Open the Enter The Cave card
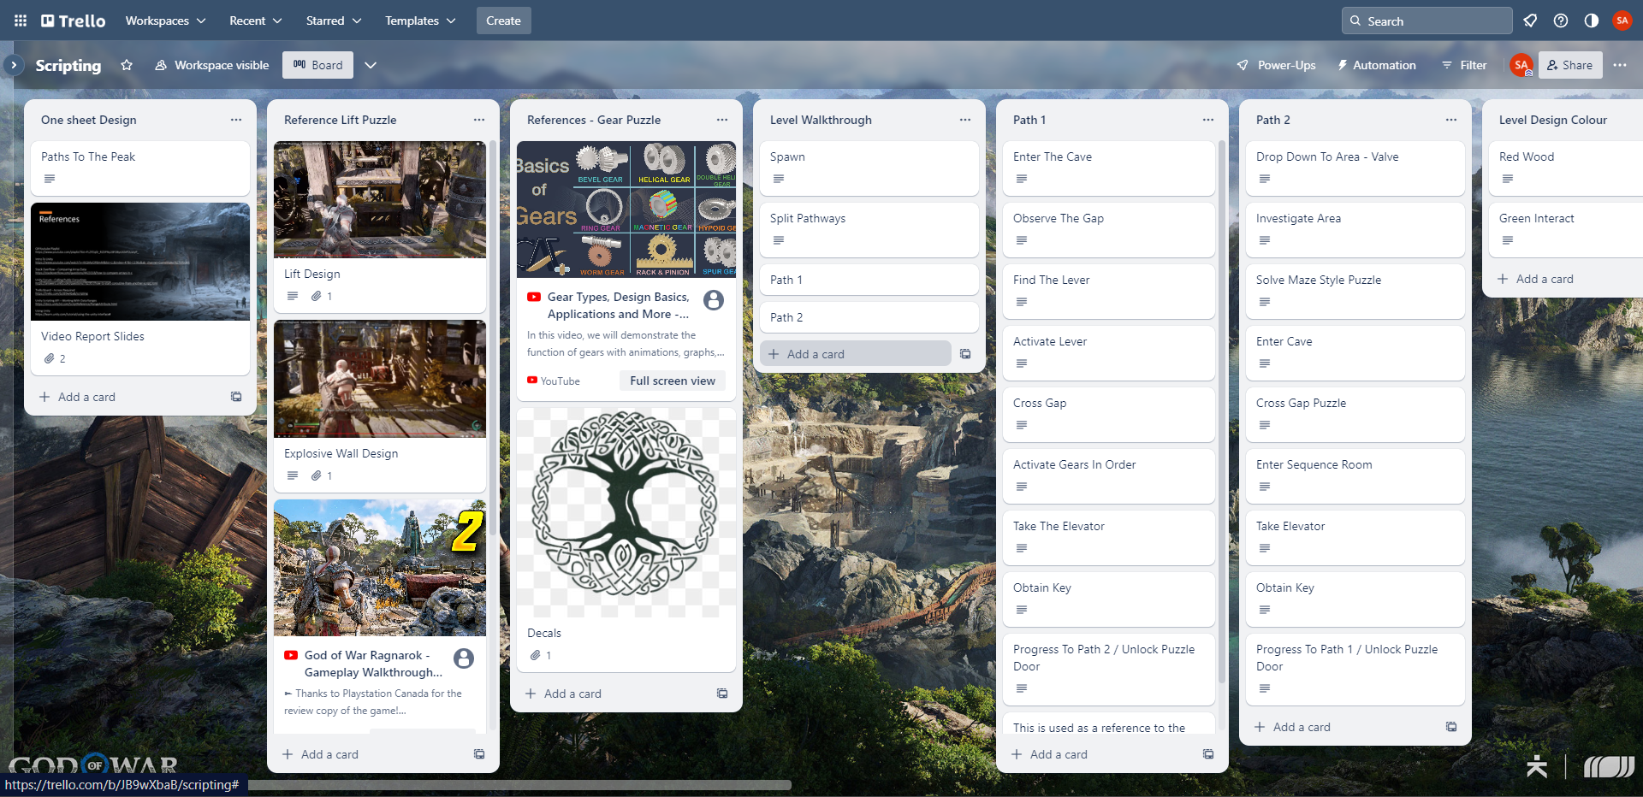Image resolution: width=1643 pixels, height=797 pixels. pyautogui.click(x=1109, y=168)
